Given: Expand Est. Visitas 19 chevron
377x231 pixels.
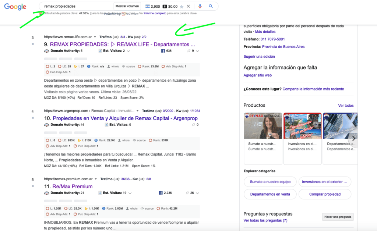Looking at the screenshot, I should tap(130, 193).
